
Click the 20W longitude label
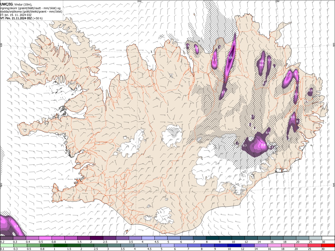139,1
